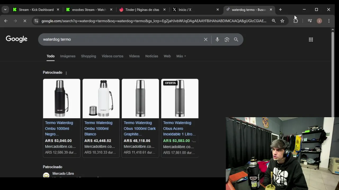Open the media controls icon
Viewport: 339px width, 190px height.
click(310, 21)
